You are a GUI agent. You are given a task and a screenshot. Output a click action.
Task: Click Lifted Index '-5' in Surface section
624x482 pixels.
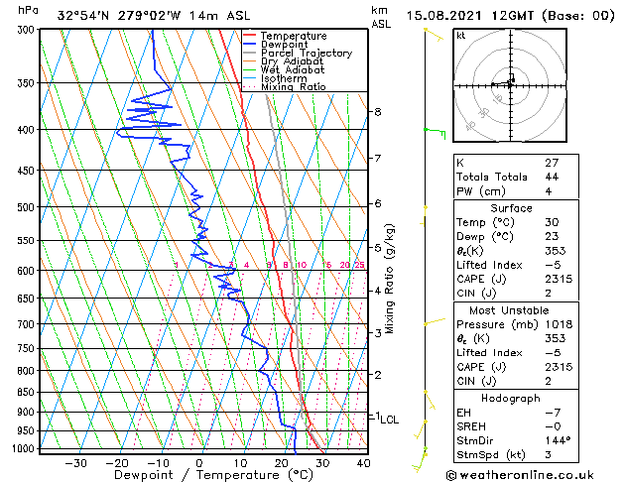554,265
